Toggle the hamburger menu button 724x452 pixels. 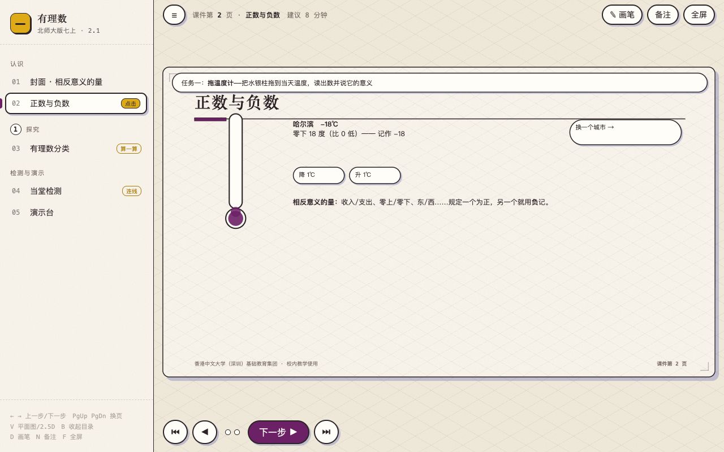coord(174,15)
